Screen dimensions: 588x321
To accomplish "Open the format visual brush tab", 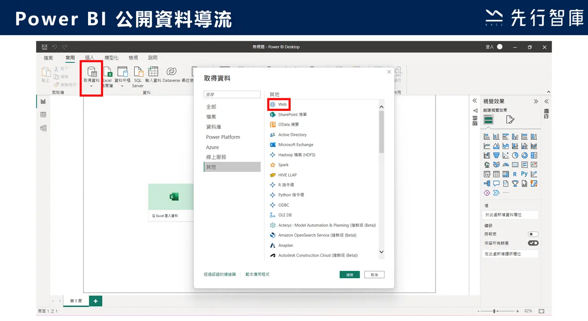I will pos(510,120).
